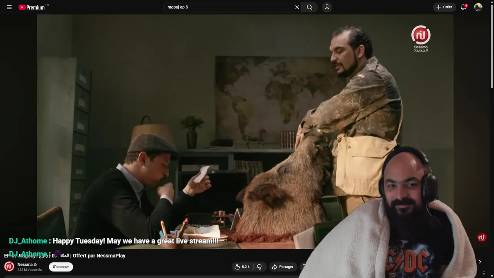Start voice search with microphone

click(x=327, y=7)
